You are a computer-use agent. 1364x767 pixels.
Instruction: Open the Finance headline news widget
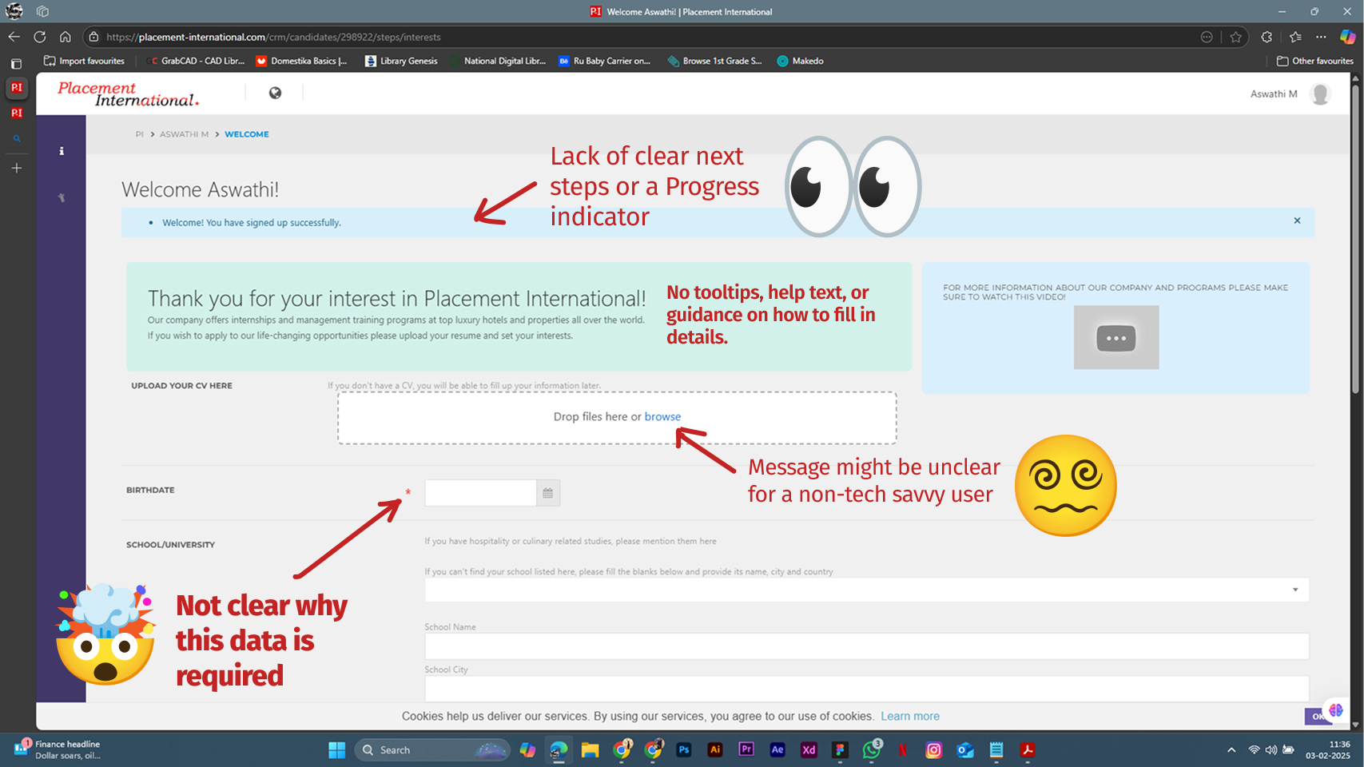[x=58, y=749]
